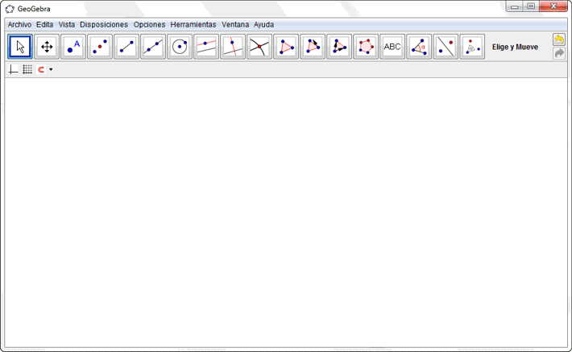Click the red point capture magnet icon
Screen dimensions: 572x352
click(41, 69)
